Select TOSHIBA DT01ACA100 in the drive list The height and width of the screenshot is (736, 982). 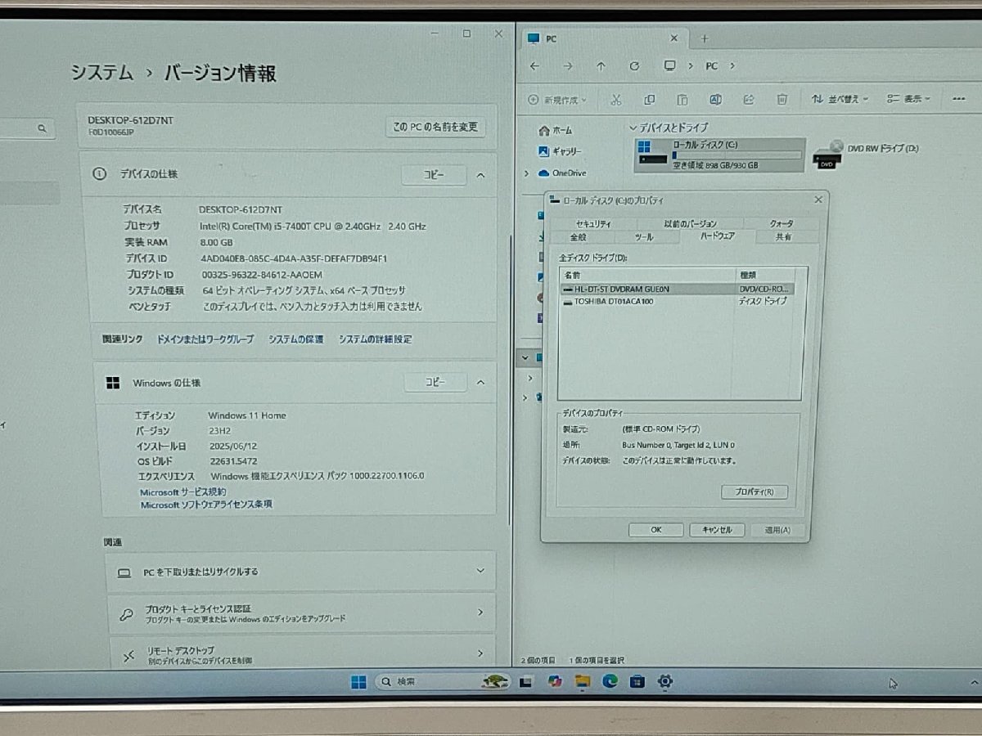point(677,302)
